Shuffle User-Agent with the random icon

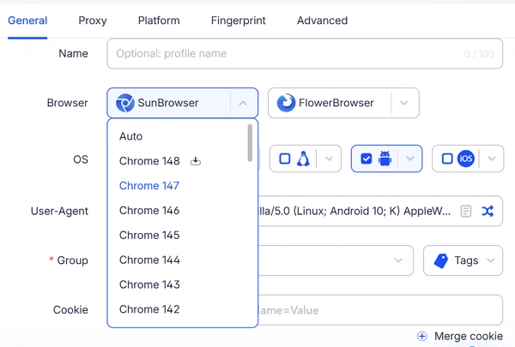click(488, 211)
